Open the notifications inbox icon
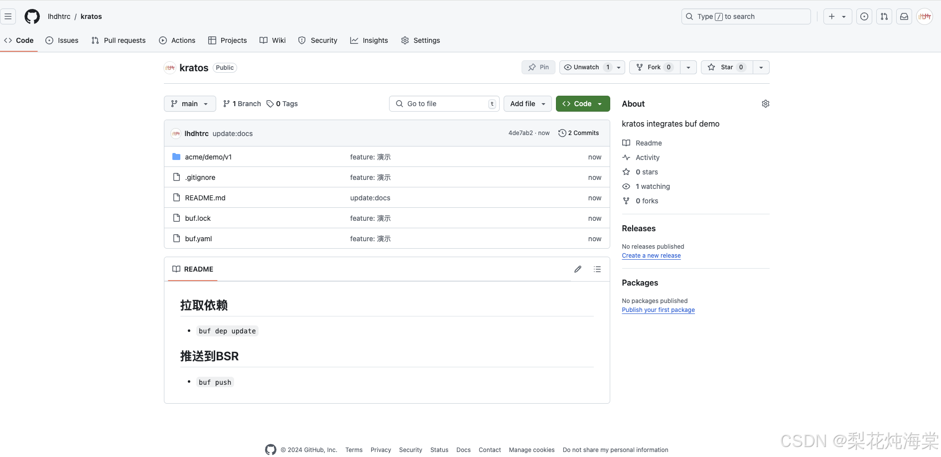941x457 pixels. coord(904,16)
